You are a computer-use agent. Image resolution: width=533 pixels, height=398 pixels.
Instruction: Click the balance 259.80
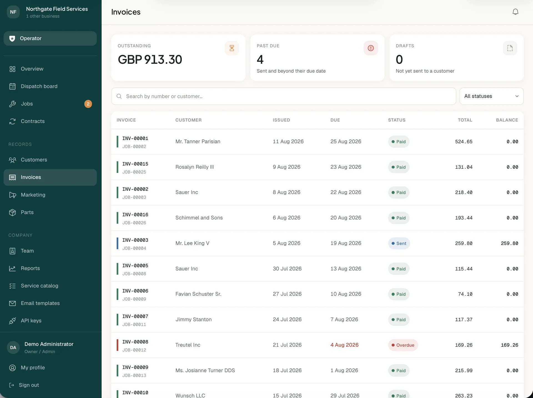click(x=509, y=244)
